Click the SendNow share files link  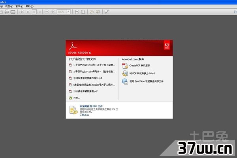pos(146,81)
